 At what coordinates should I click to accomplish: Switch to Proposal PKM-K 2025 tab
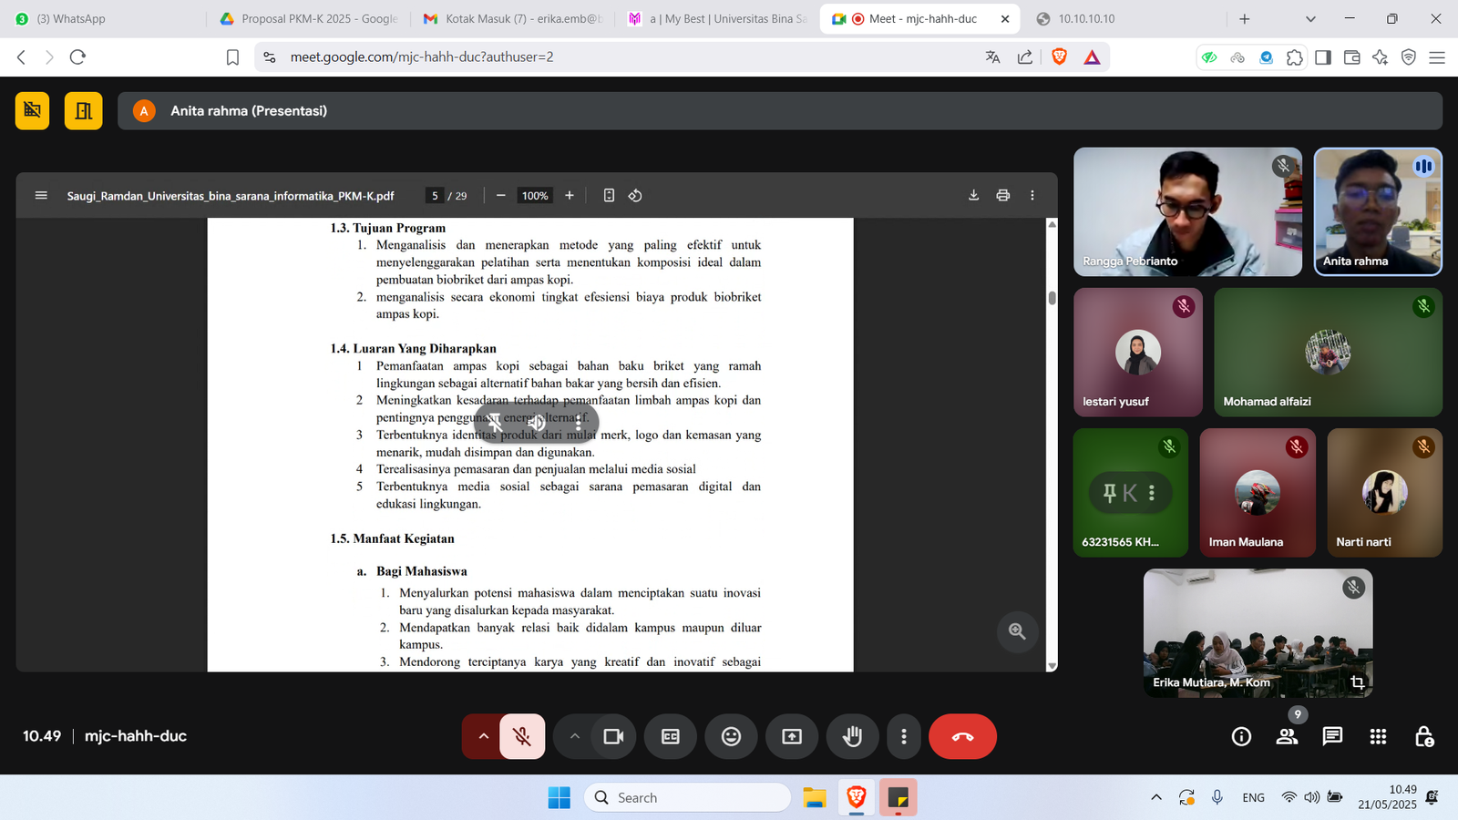click(310, 18)
